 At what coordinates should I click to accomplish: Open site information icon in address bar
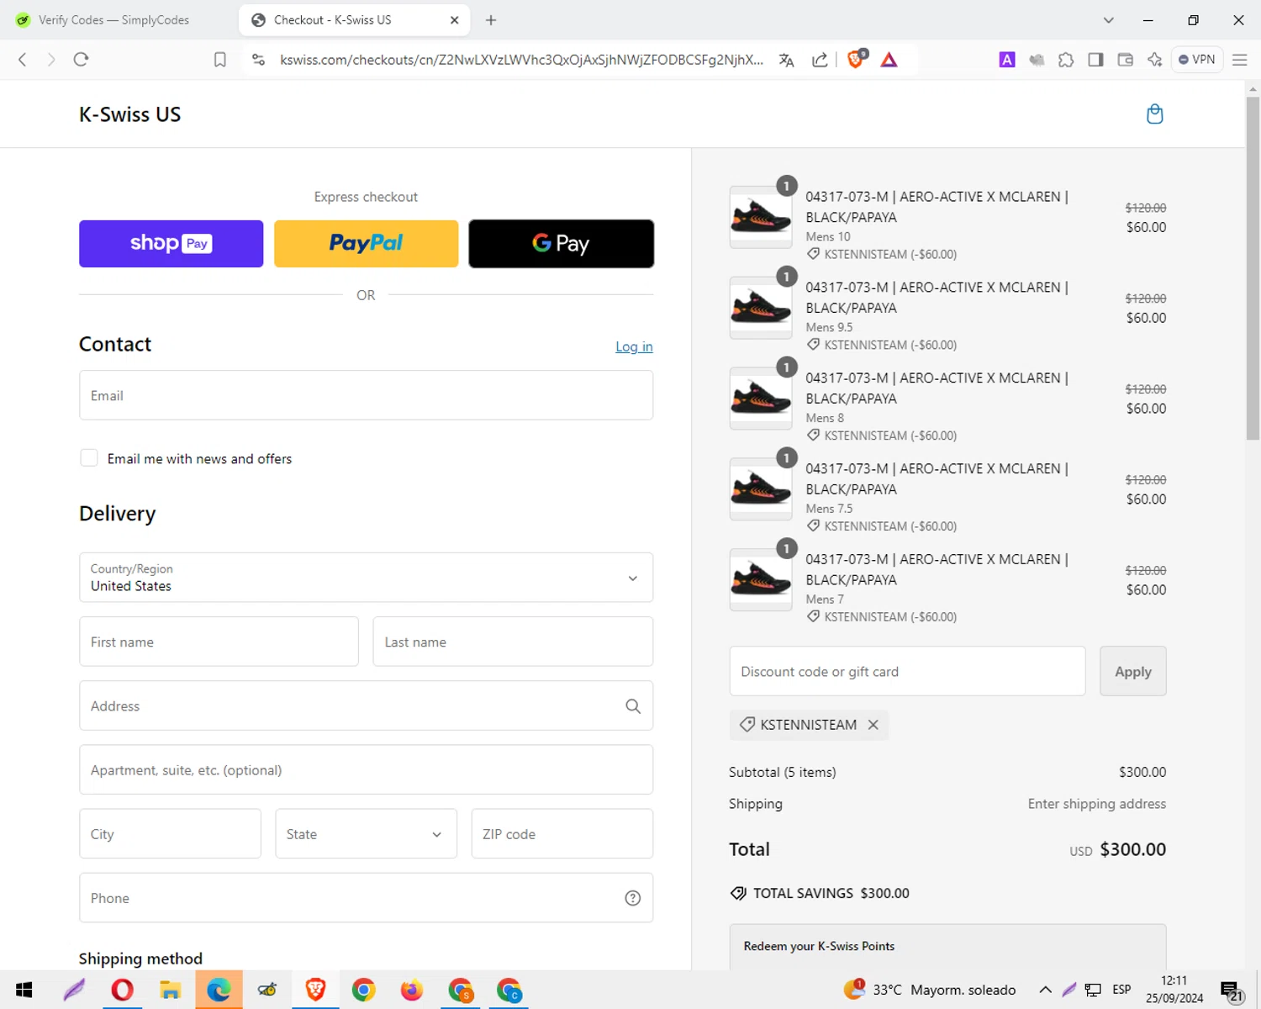[x=258, y=60]
